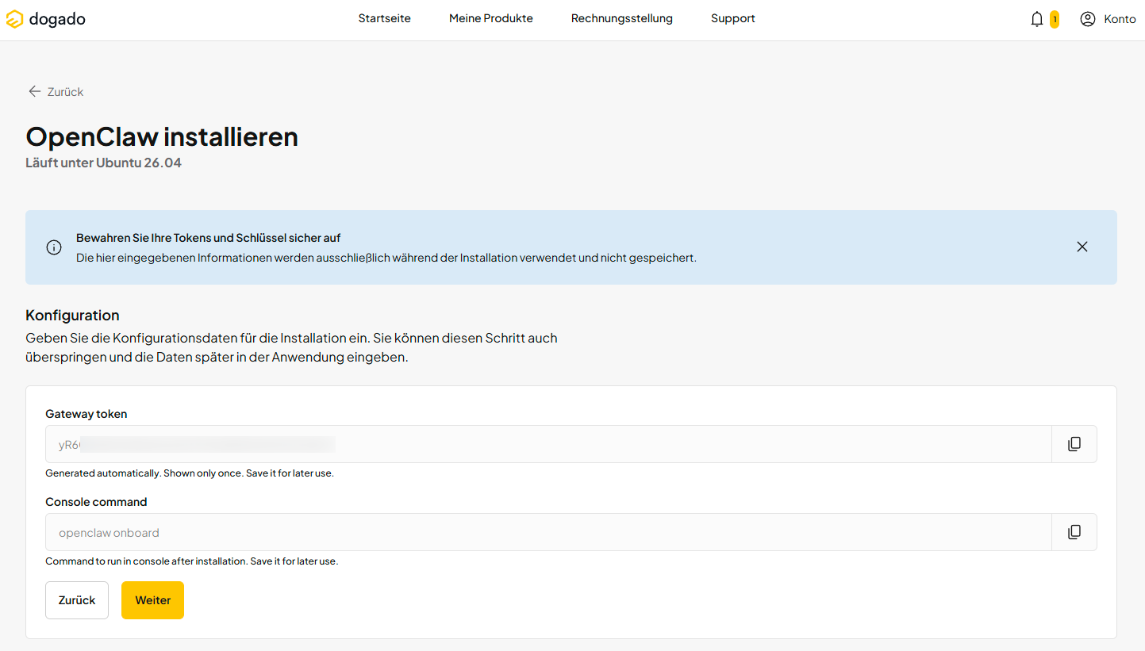Open Meine Produkte in navigation
Screen dimensions: 1145x651
[x=491, y=18]
